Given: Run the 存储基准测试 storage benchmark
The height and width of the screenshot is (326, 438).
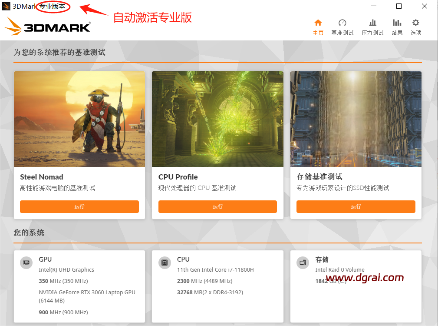Looking at the screenshot, I should point(356,206).
